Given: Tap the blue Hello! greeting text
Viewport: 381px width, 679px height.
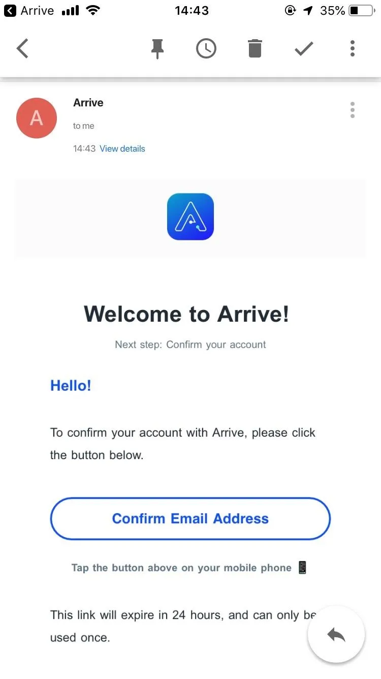Looking at the screenshot, I should [71, 385].
